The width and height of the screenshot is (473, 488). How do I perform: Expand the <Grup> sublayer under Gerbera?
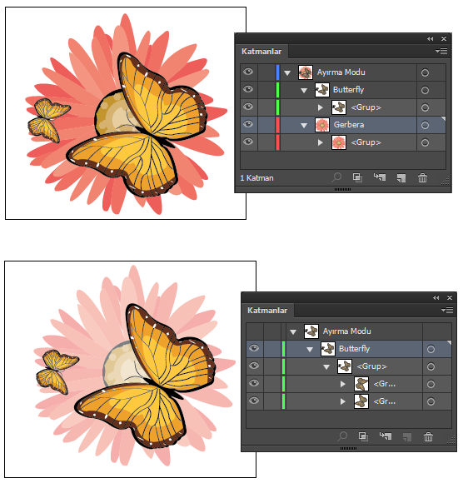tap(321, 142)
